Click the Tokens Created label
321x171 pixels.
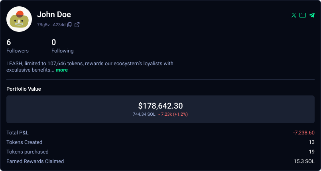click(24, 142)
